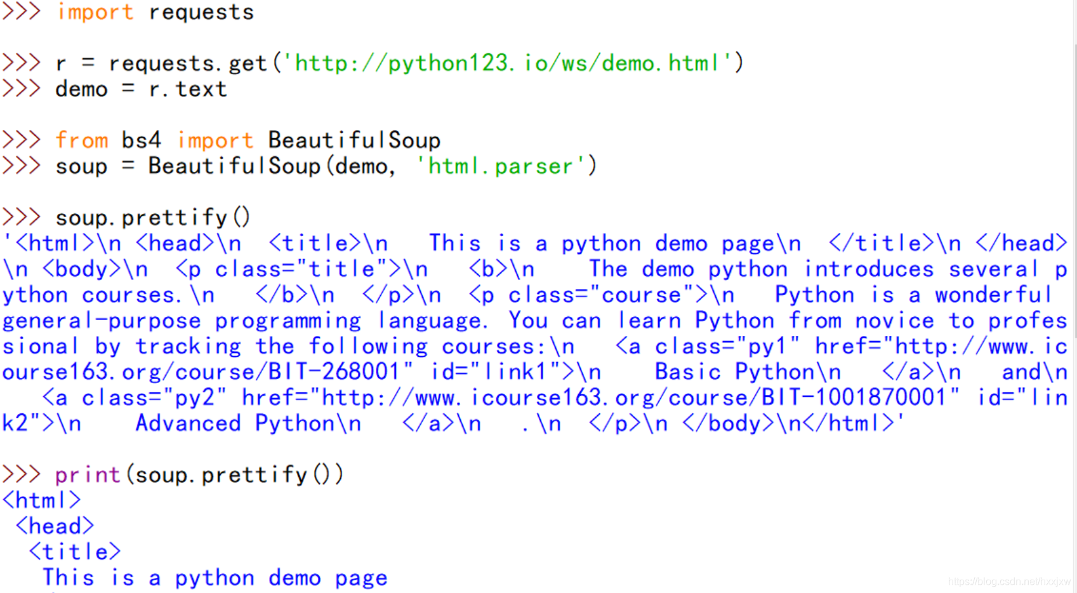The image size is (1077, 593).
Task: Click the '<title>' printed output line
Action: pos(75,552)
